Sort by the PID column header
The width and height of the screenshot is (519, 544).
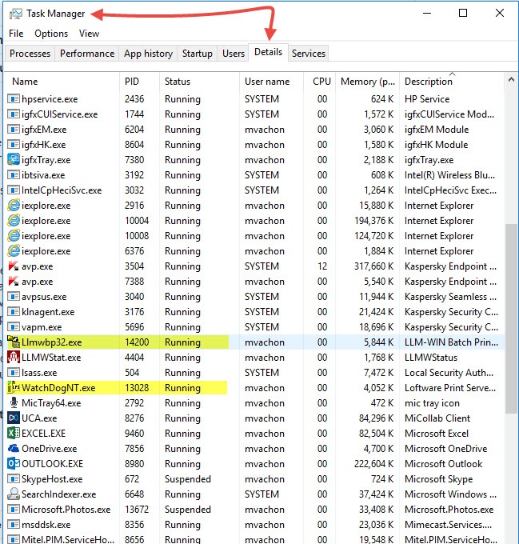click(139, 82)
